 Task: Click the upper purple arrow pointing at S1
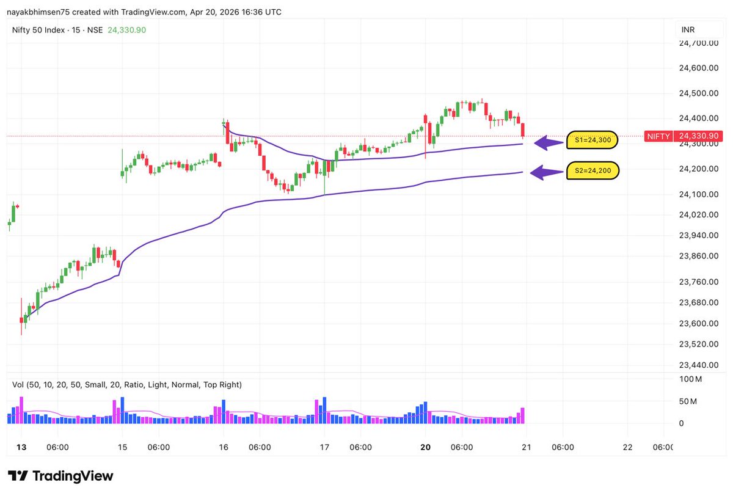coord(548,141)
